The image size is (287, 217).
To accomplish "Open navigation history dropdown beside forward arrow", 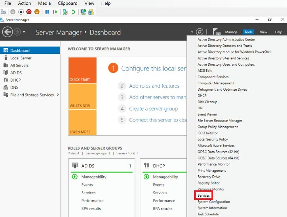I will [x=24, y=32].
